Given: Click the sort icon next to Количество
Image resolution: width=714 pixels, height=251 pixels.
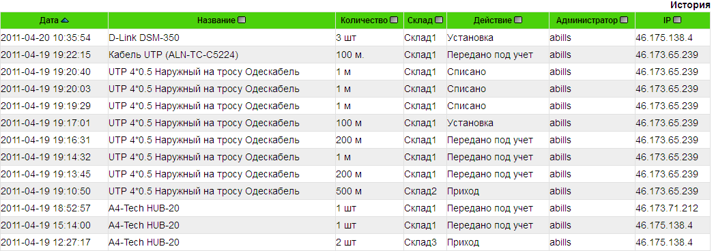Looking at the screenshot, I should point(394,20).
